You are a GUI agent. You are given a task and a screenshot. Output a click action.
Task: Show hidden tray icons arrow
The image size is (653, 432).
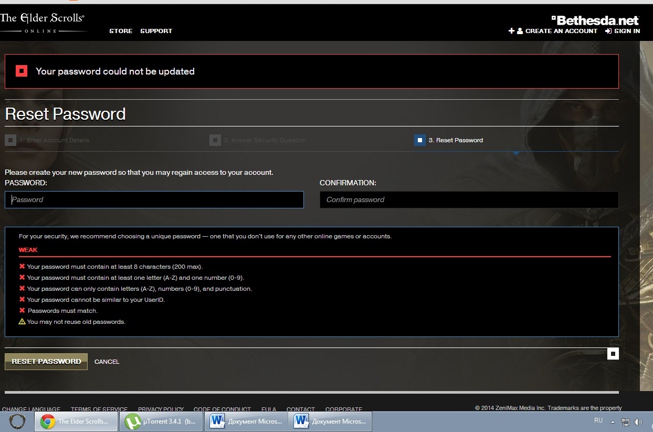click(613, 422)
